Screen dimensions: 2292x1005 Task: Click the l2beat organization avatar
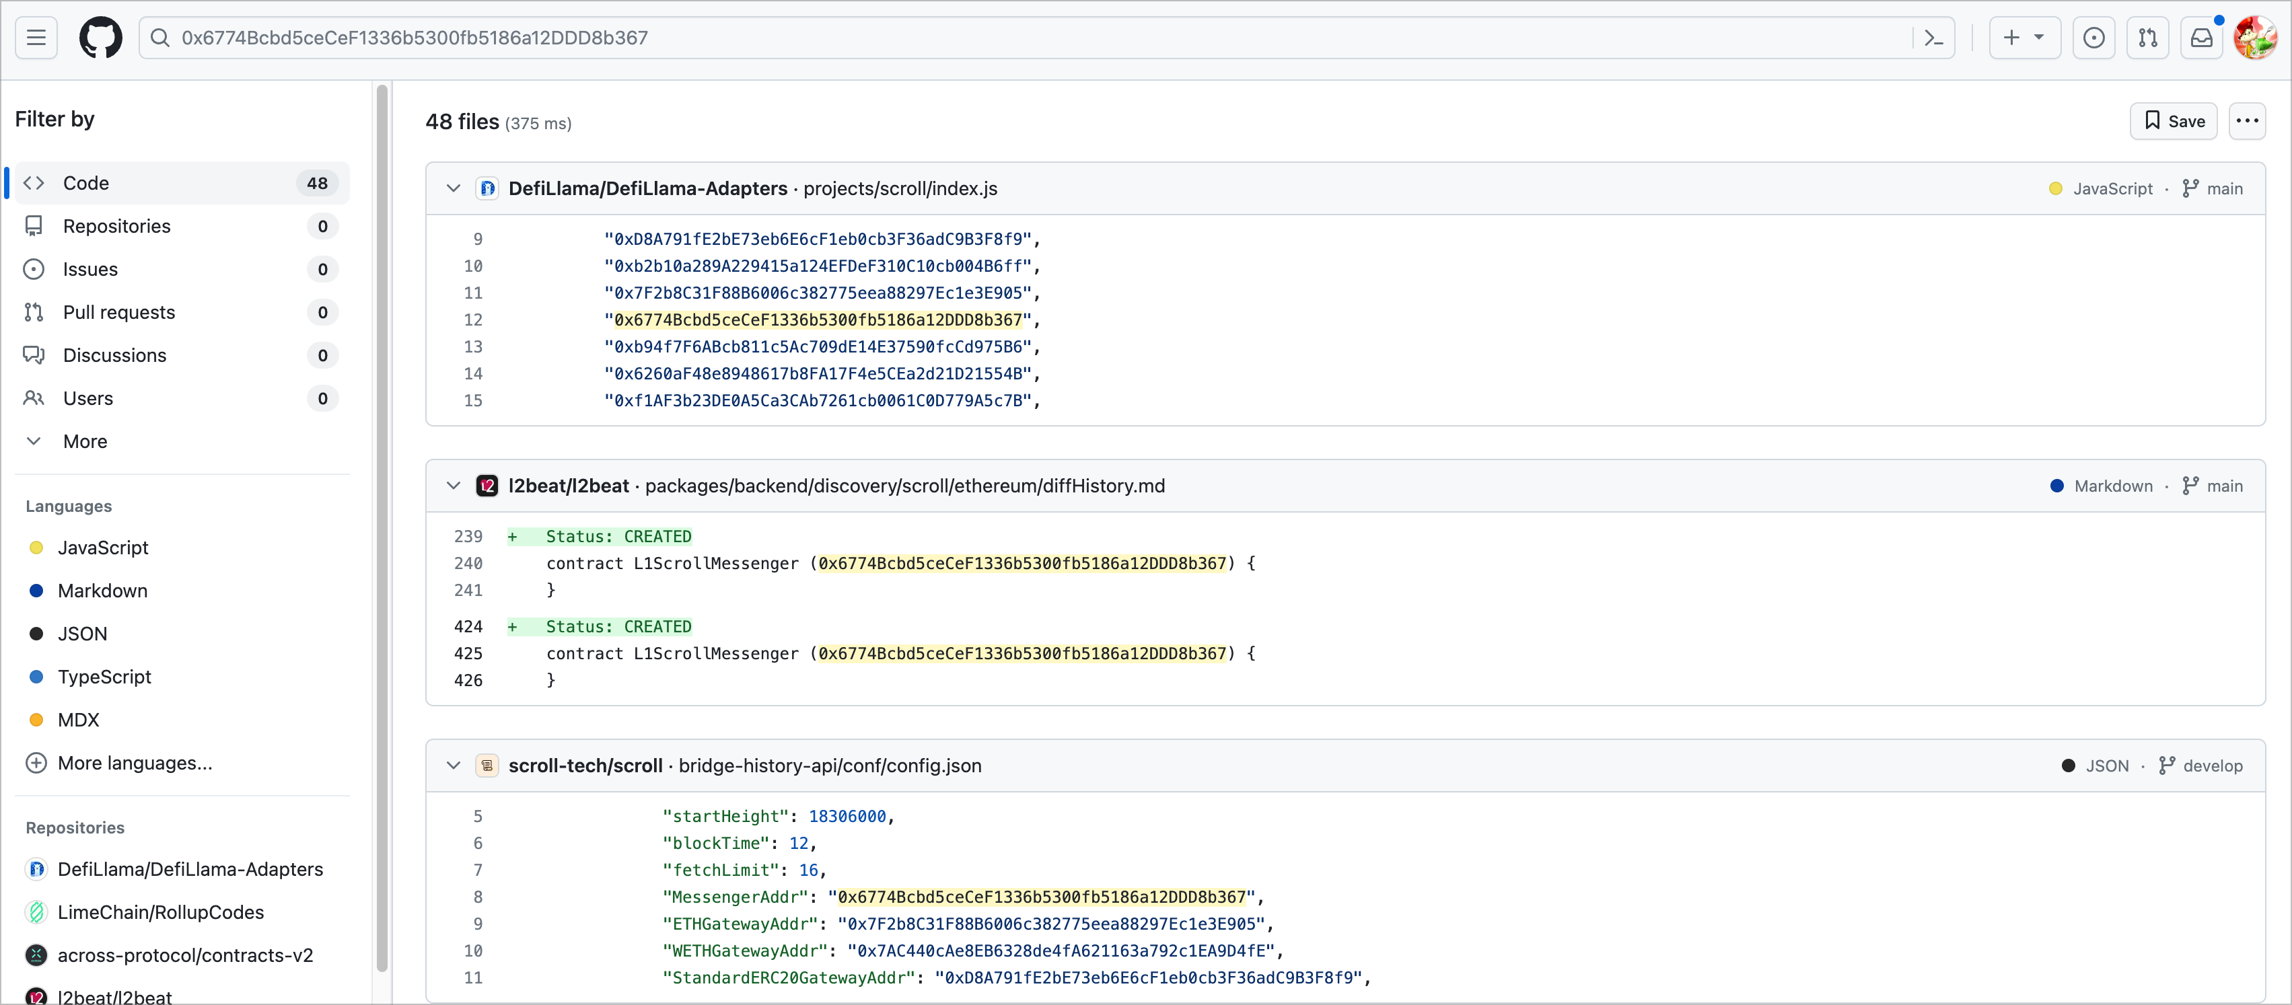pos(489,486)
